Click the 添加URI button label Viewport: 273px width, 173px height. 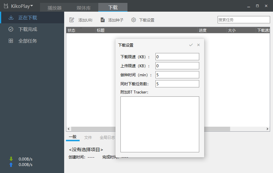click(85, 20)
